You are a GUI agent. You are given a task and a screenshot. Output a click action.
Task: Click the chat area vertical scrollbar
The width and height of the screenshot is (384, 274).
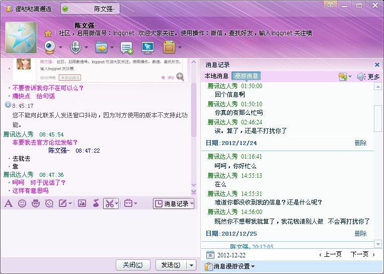194,110
